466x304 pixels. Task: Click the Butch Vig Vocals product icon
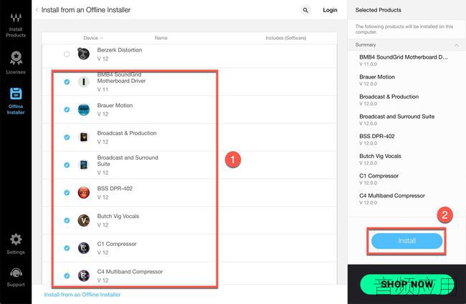coord(83,220)
